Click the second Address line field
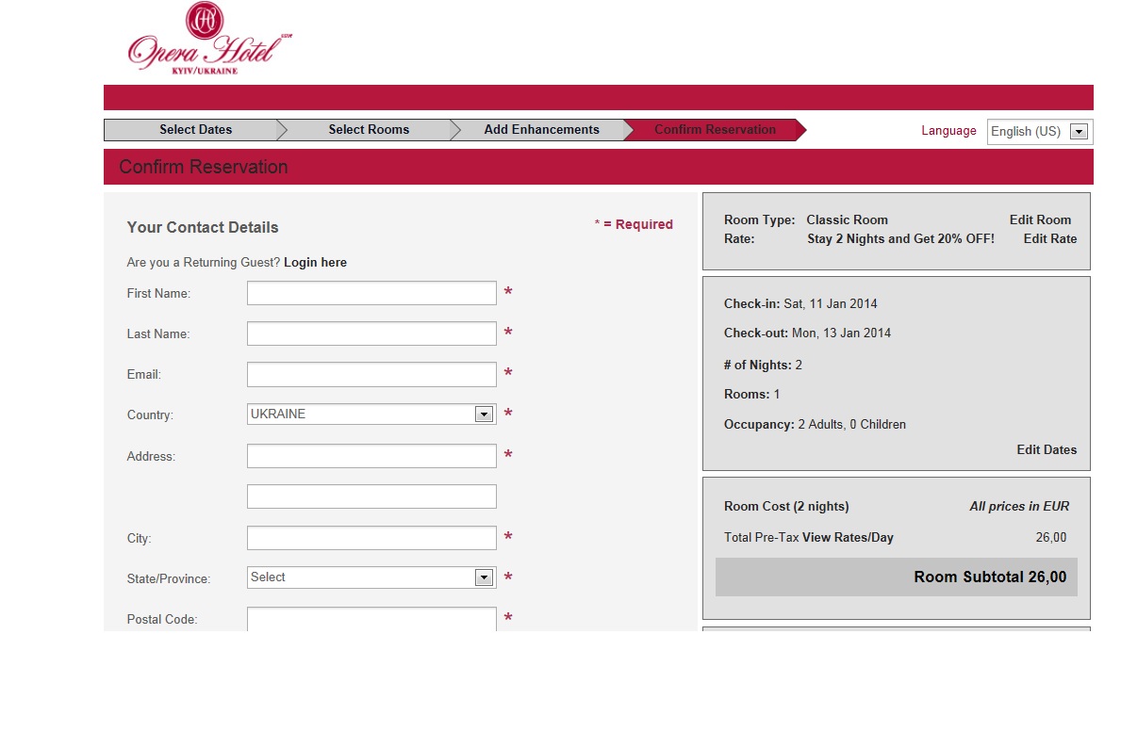1121x748 pixels. tap(371, 496)
